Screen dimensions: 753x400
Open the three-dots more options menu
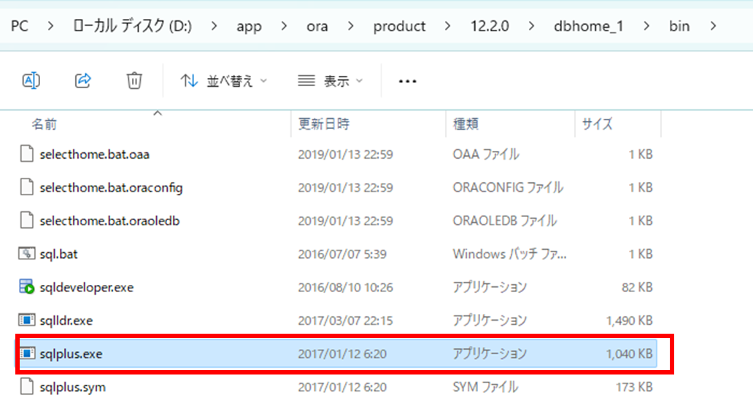pos(407,82)
